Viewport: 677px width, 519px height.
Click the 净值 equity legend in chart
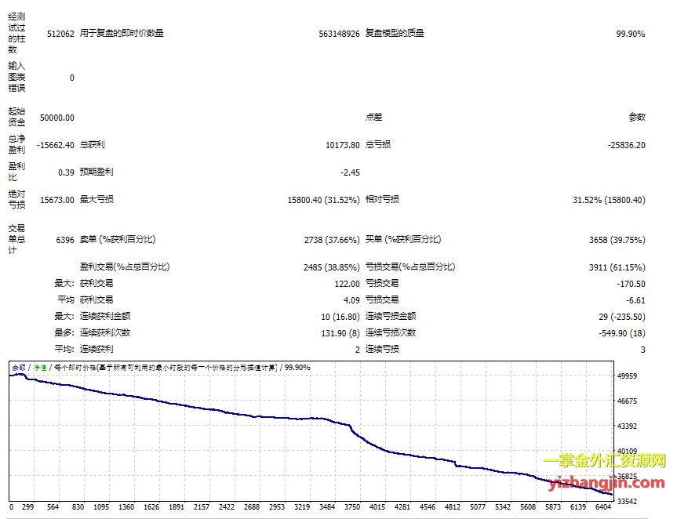[40, 368]
